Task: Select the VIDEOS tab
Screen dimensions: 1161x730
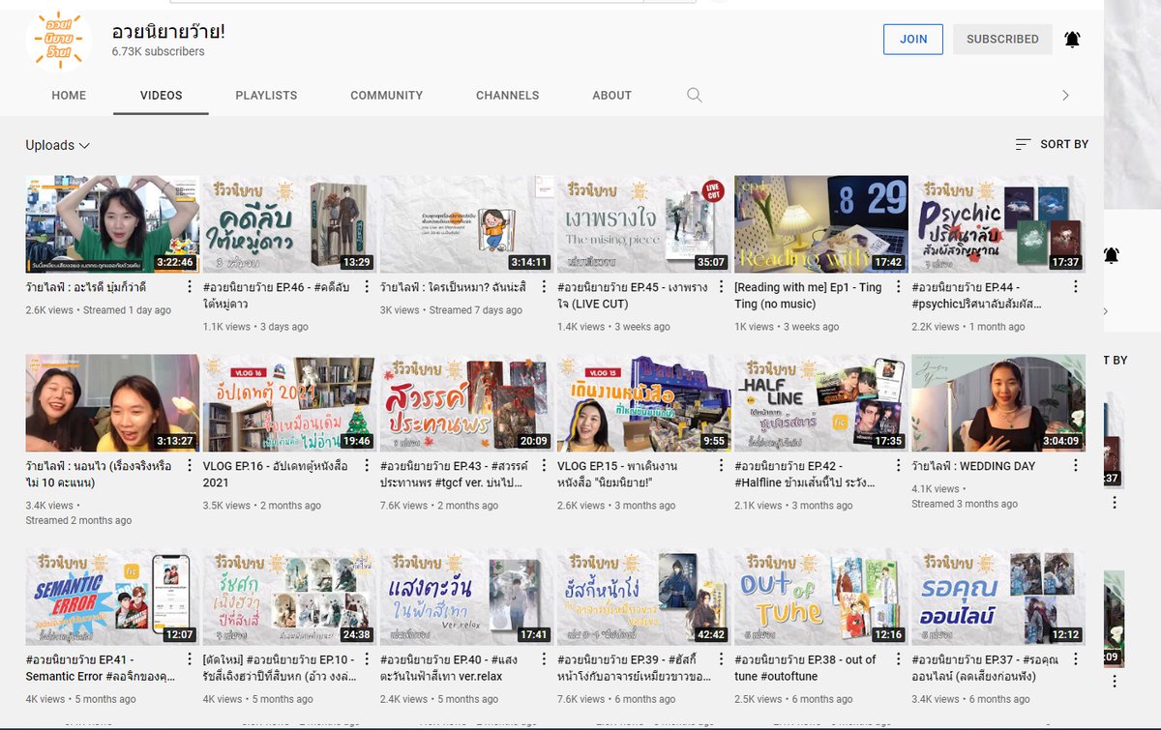Action: (x=161, y=96)
